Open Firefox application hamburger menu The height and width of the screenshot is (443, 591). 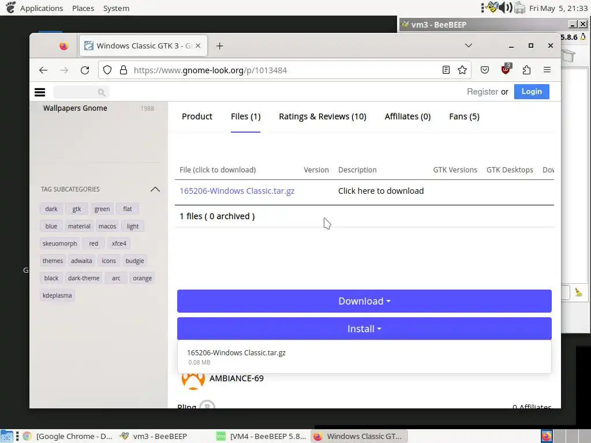547,70
